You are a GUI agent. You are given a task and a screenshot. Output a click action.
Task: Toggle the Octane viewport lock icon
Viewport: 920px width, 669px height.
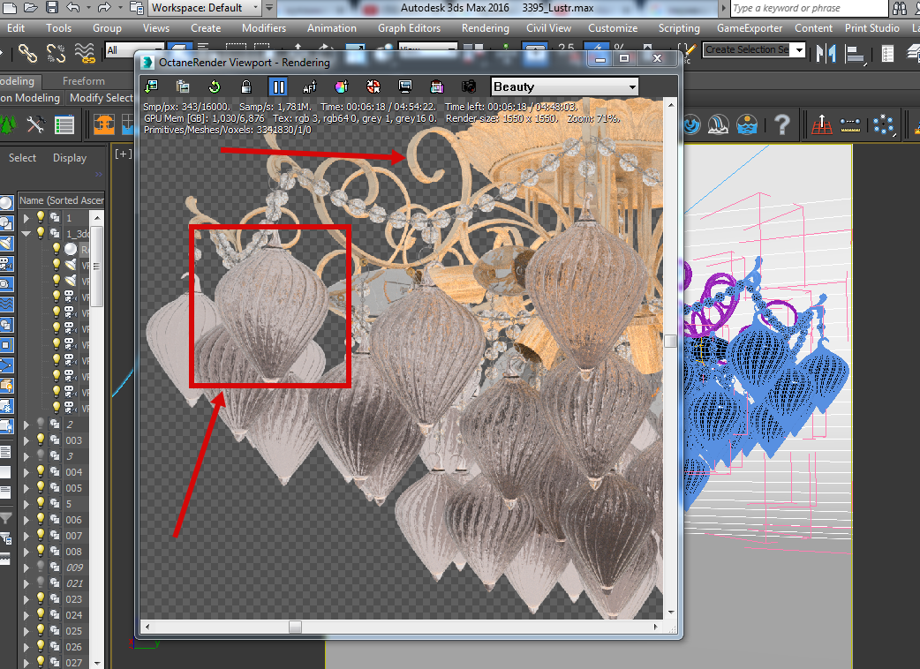246,87
